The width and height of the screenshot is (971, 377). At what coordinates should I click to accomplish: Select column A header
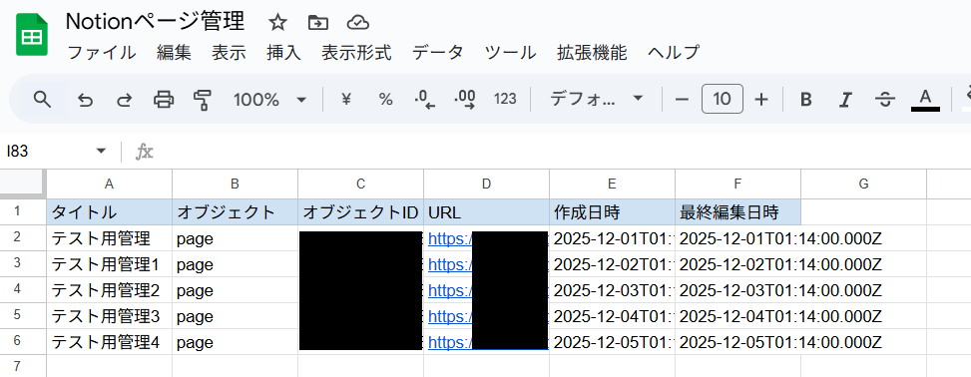pos(109,184)
